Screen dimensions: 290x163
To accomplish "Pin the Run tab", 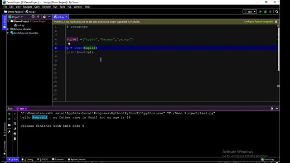I will 9,132.
